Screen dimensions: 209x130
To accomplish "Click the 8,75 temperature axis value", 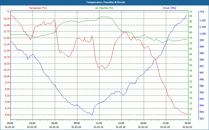I will 7,108.
